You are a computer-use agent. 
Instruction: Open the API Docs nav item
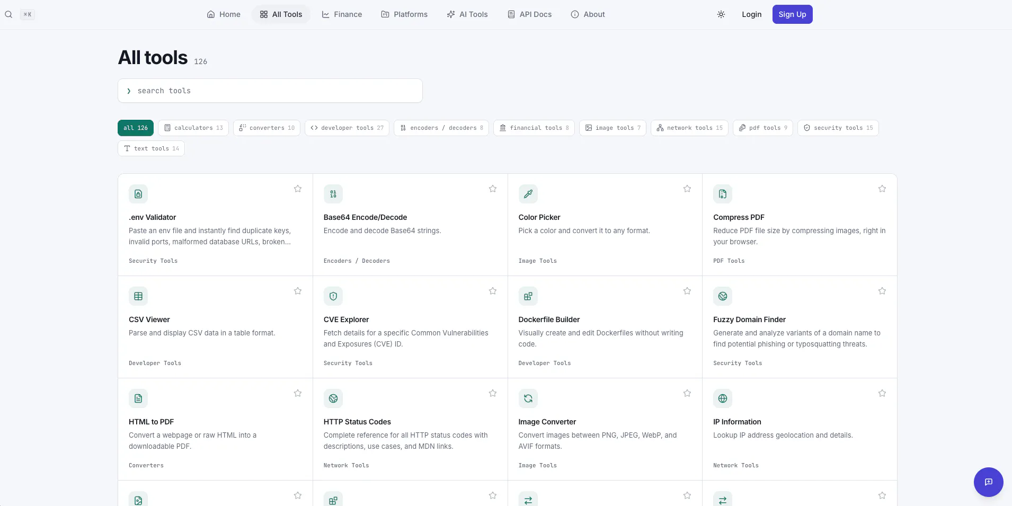[529, 14]
